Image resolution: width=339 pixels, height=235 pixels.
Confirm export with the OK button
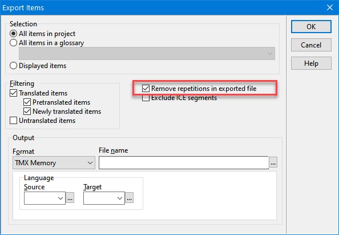pyautogui.click(x=311, y=27)
